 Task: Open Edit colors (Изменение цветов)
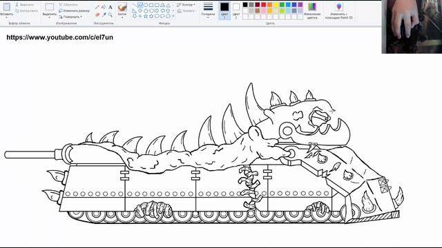coord(312,11)
